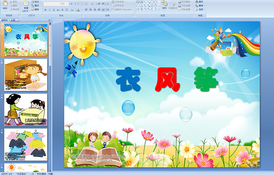The height and width of the screenshot is (175, 274).
Task: Click the Shrink Font icon
Action: (x=75, y=4)
